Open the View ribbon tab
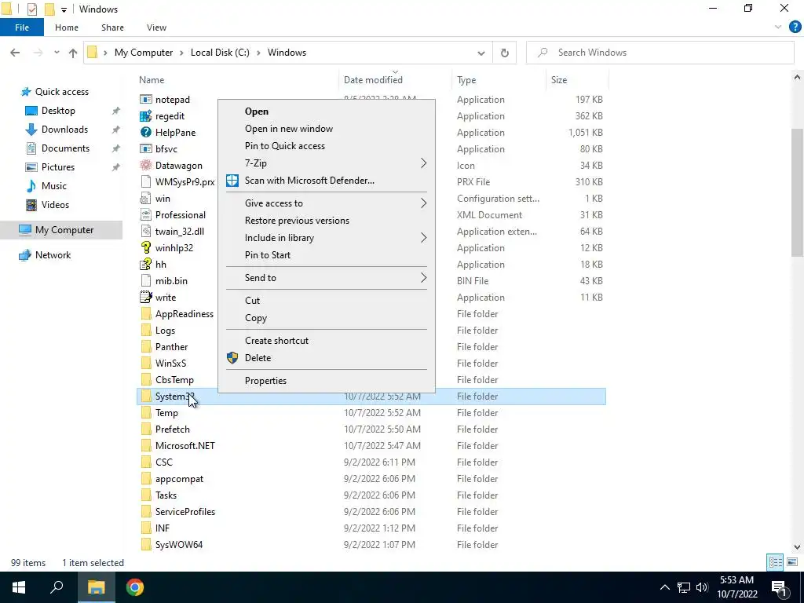 156,27
